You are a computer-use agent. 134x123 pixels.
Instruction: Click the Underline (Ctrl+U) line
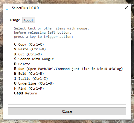pos(36,83)
